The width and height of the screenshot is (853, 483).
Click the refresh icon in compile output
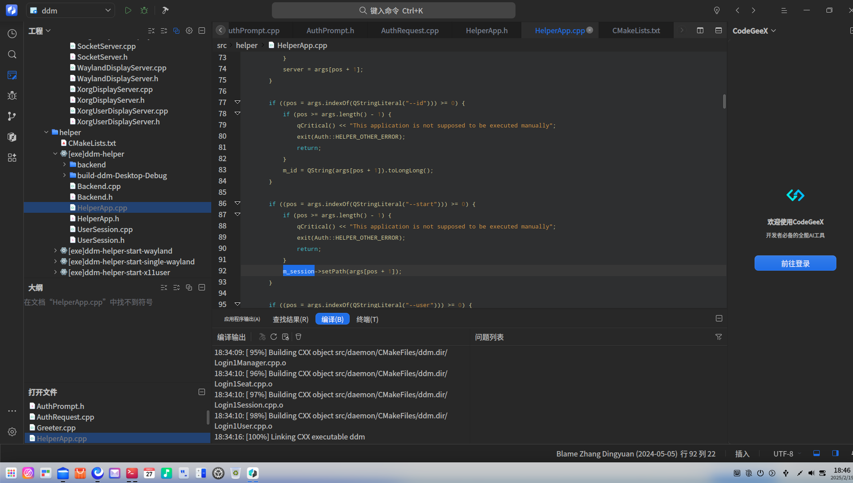pos(274,337)
